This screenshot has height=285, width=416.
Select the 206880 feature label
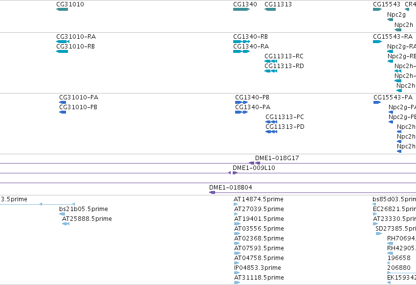coord(399,268)
